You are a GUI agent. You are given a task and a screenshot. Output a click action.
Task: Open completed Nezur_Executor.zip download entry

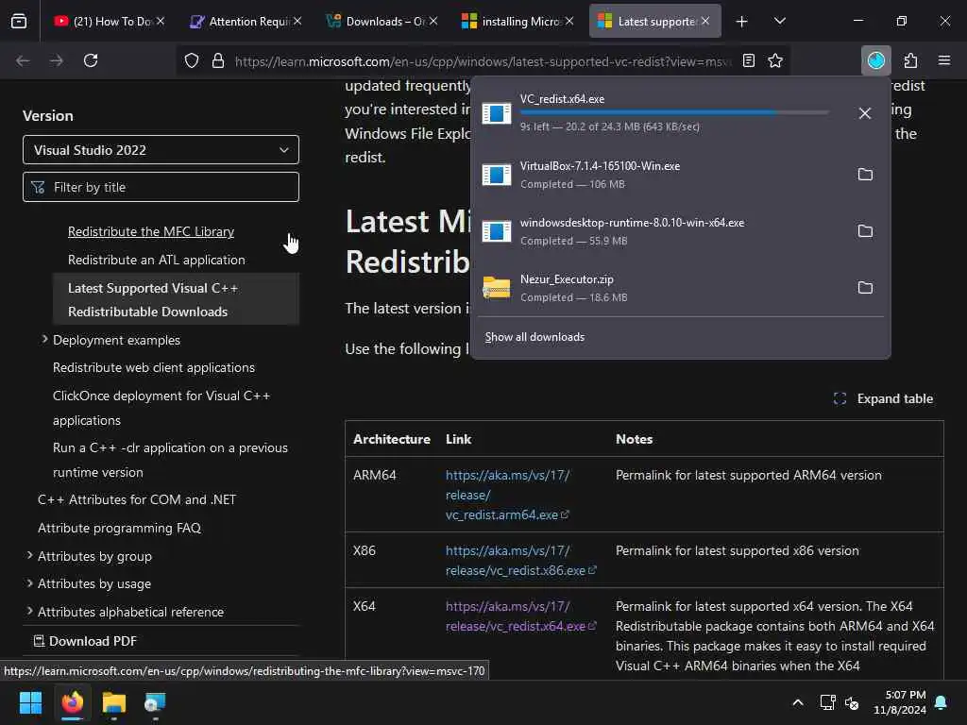click(661, 288)
